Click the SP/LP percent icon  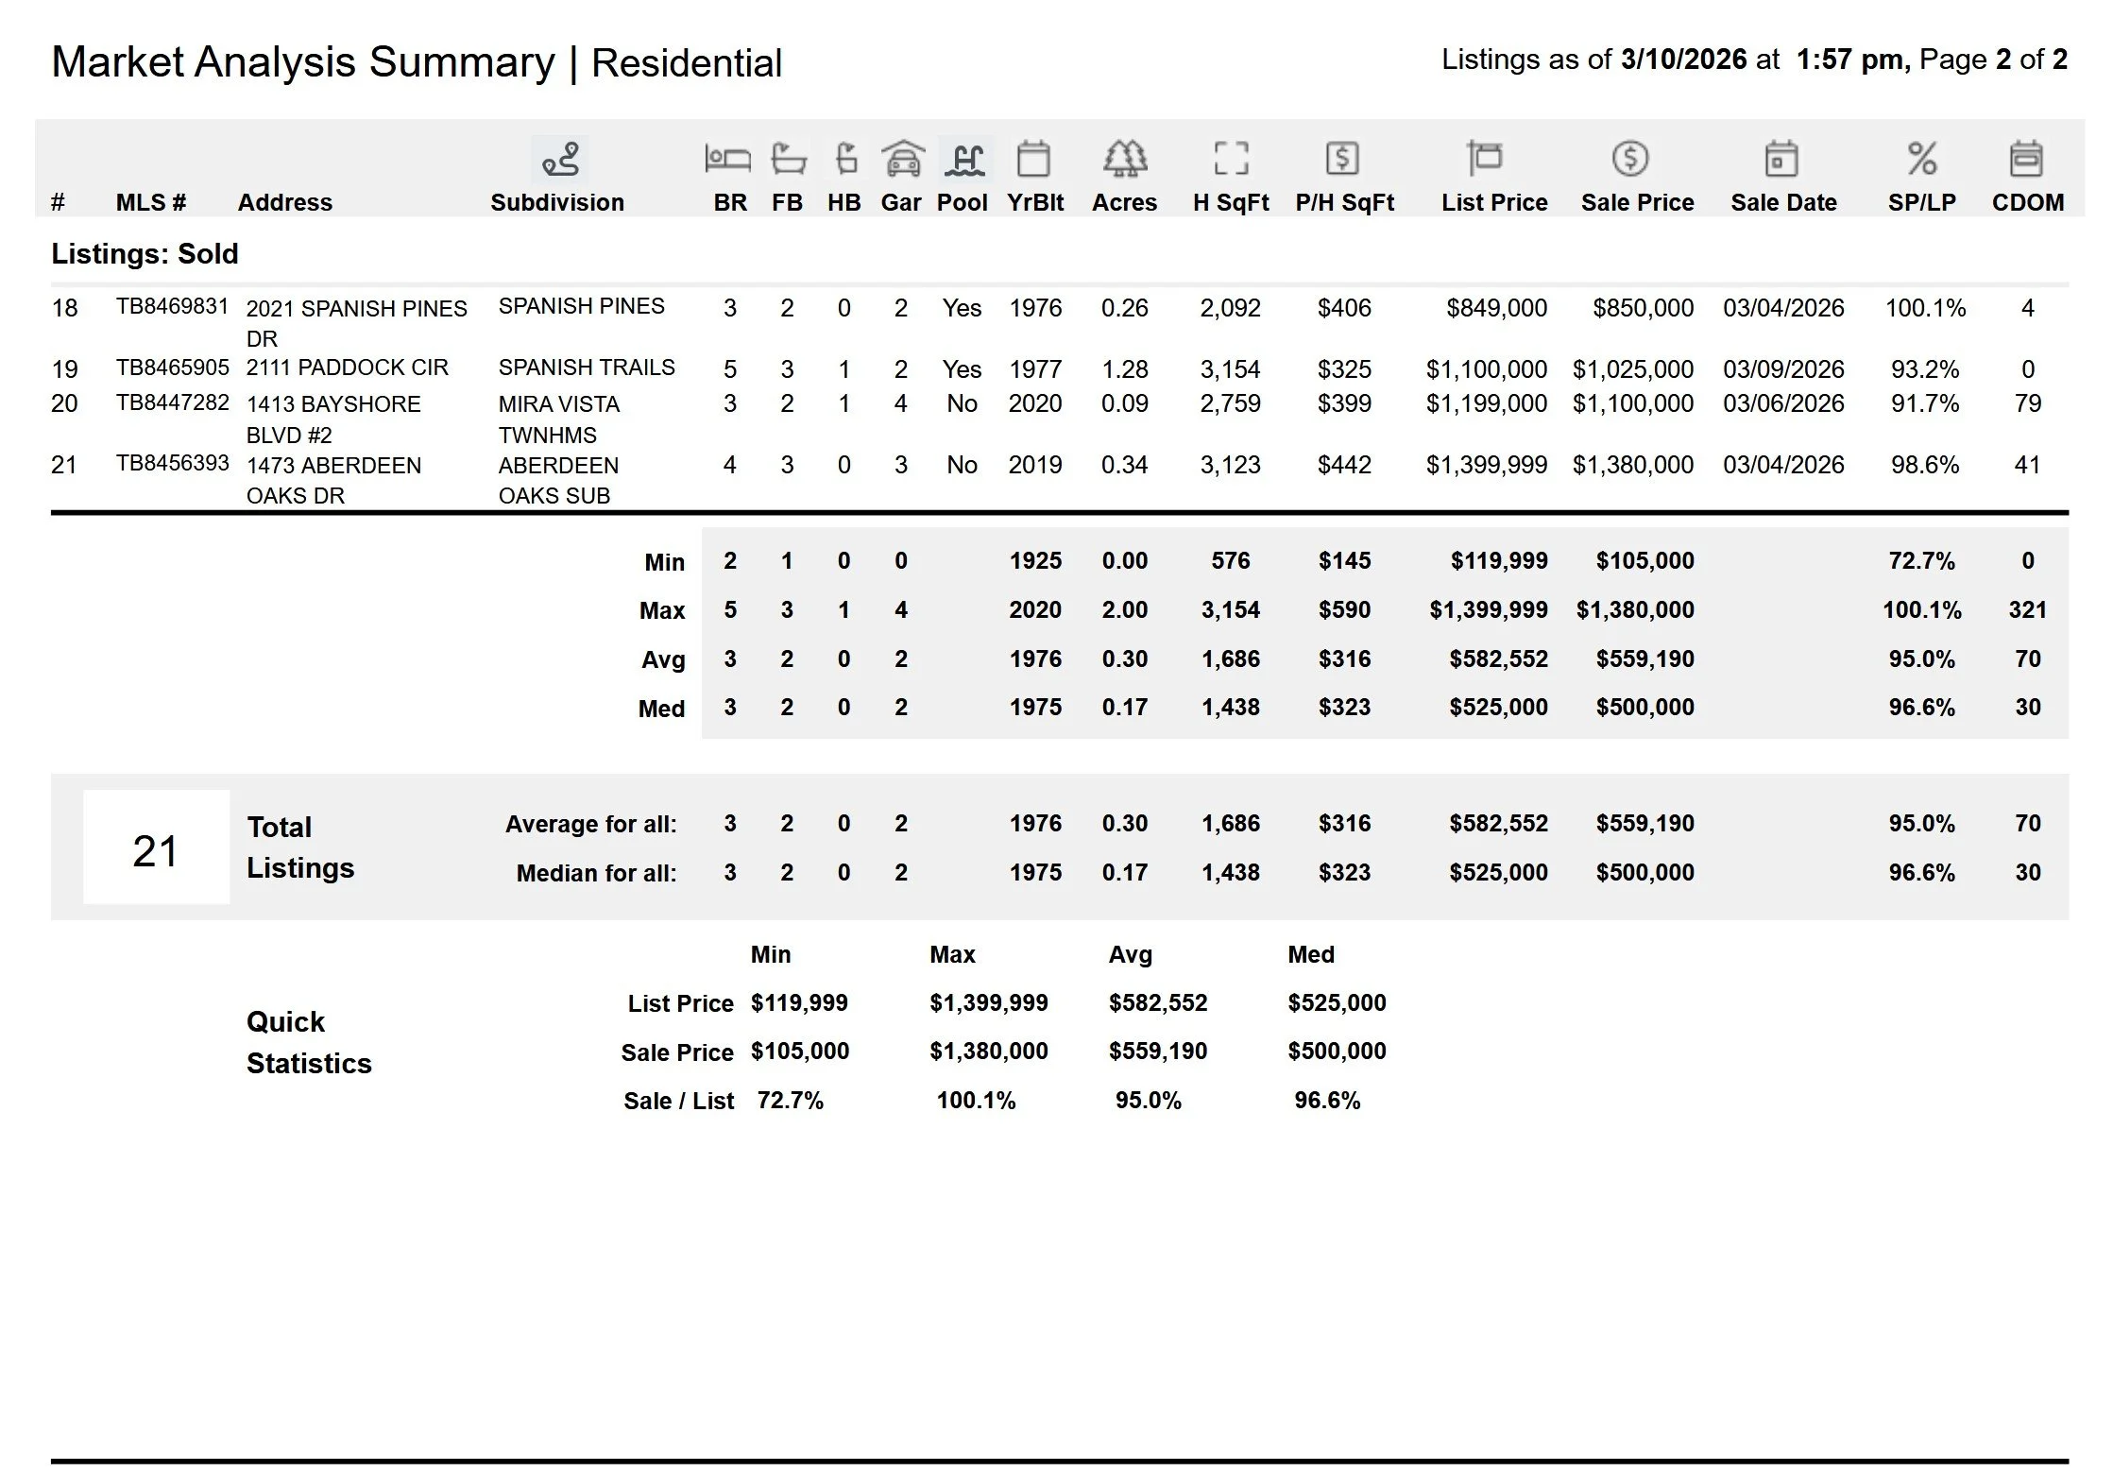tap(1921, 159)
